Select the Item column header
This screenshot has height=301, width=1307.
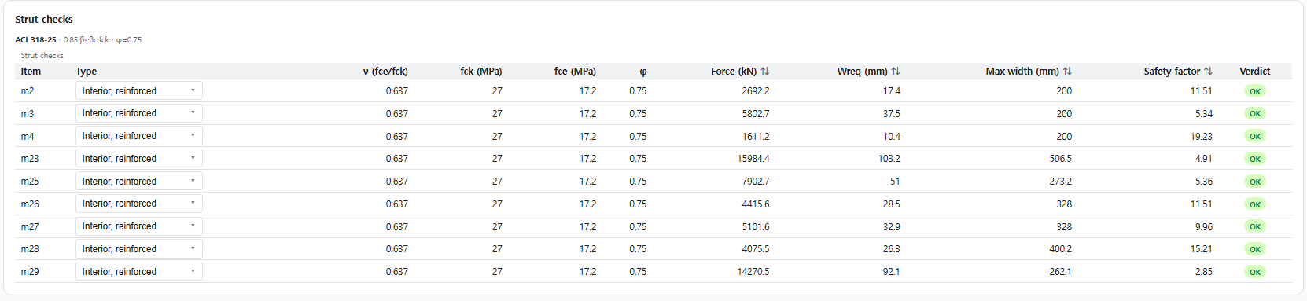[x=31, y=72]
